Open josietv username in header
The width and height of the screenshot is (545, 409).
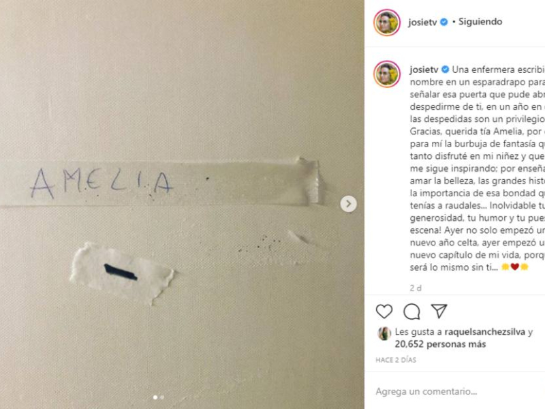click(422, 22)
